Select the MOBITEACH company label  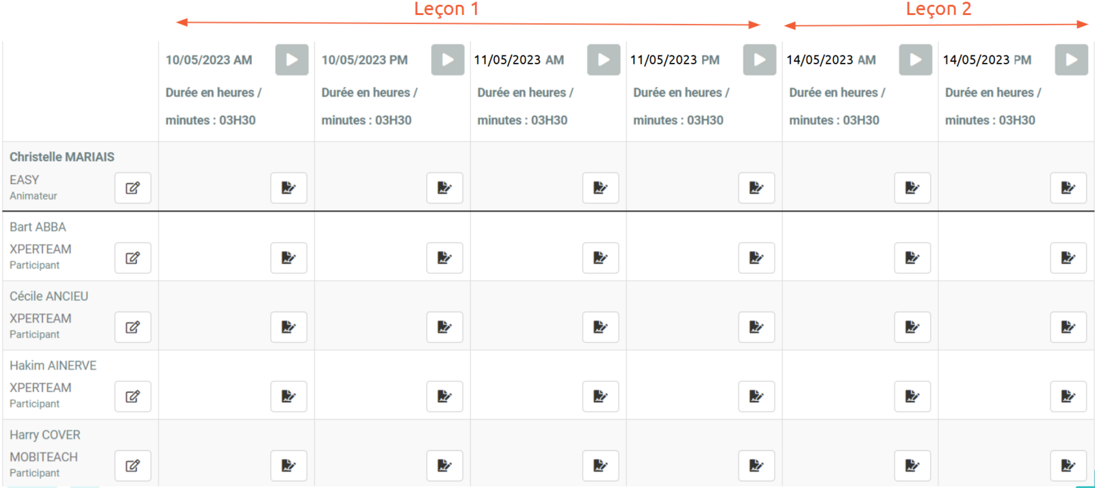tap(44, 457)
